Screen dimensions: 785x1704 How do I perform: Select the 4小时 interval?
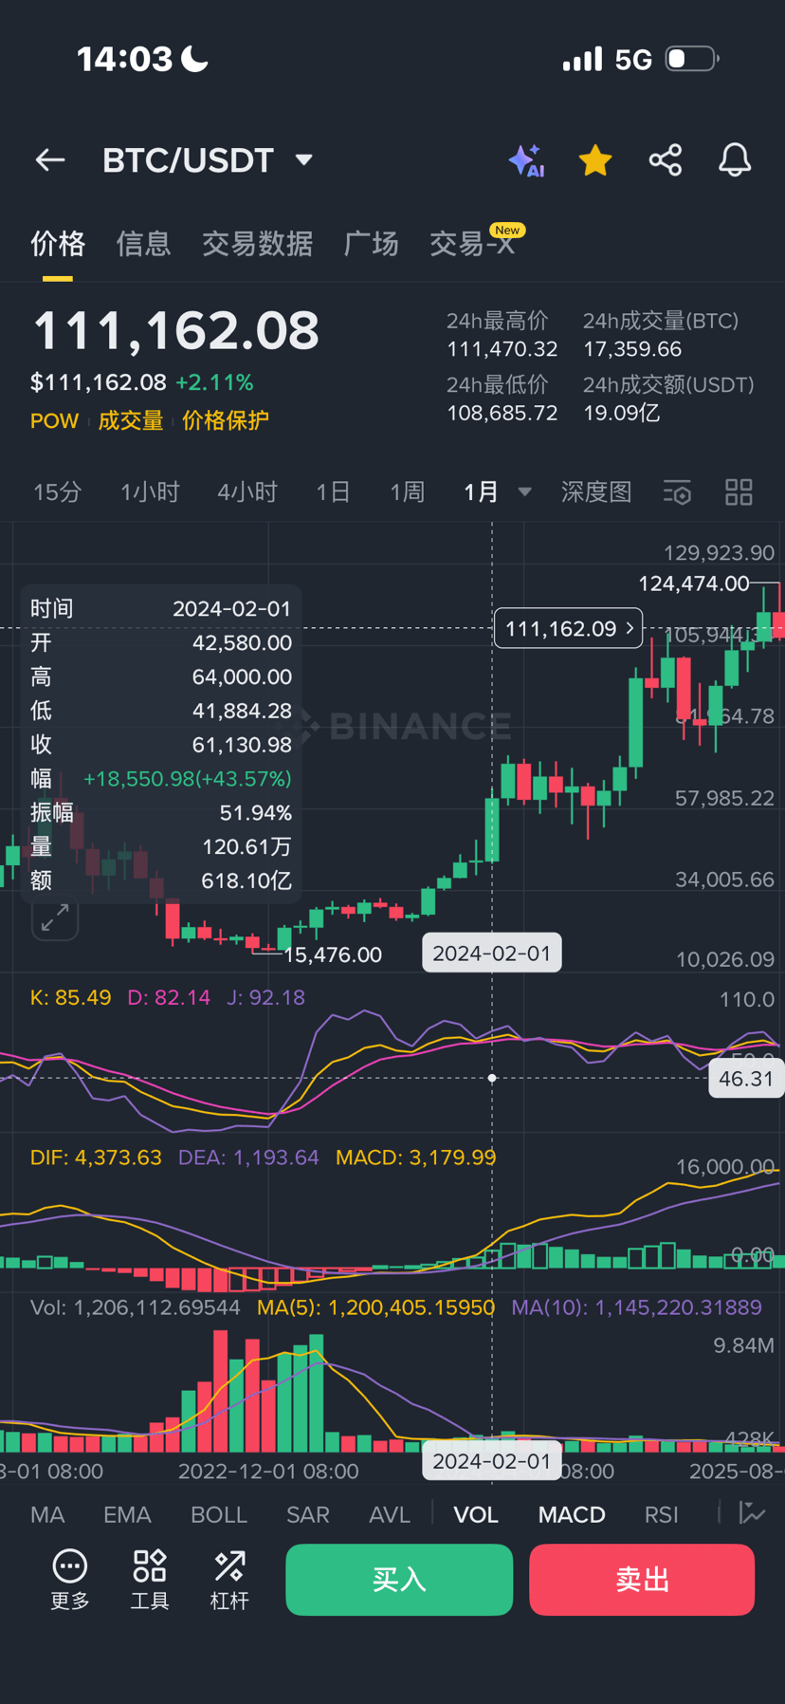pyautogui.click(x=246, y=492)
